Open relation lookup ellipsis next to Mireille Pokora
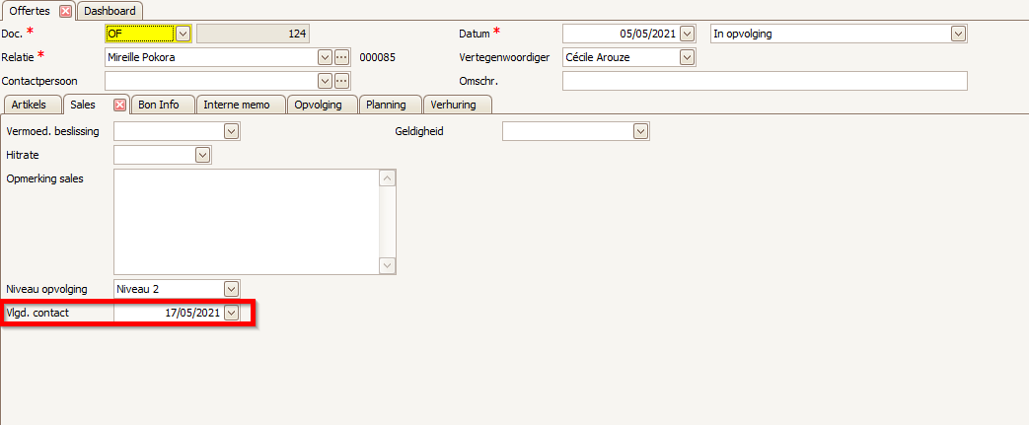Image resolution: width=1029 pixels, height=425 pixels. (341, 57)
